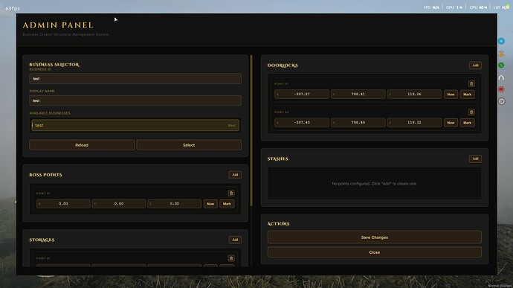Add a new stash point

click(x=475, y=159)
